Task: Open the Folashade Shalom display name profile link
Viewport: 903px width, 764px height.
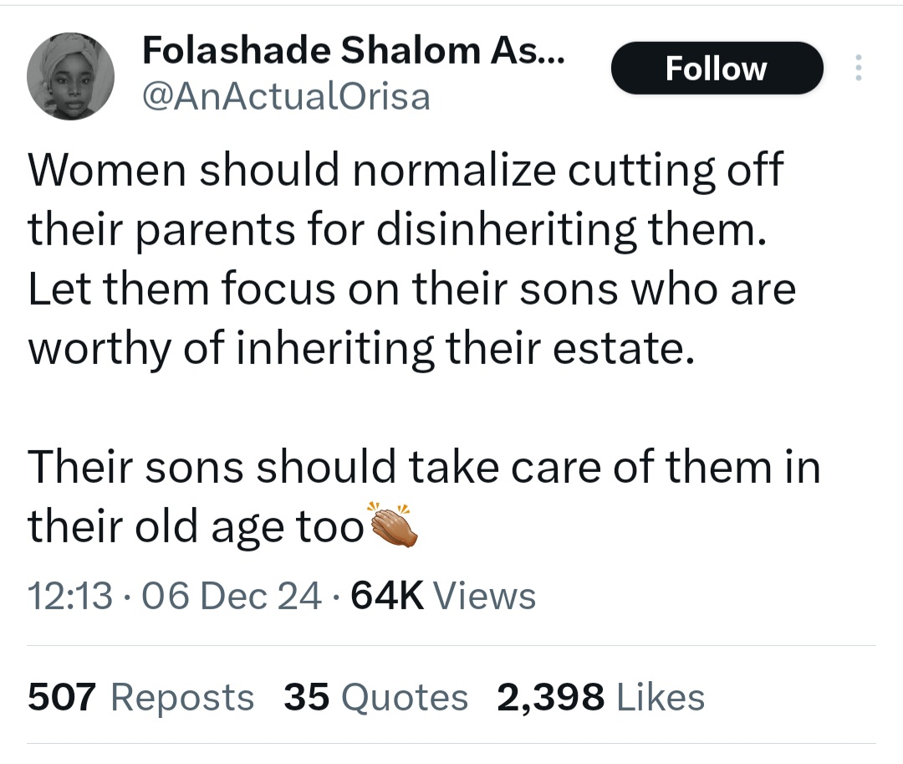Action: (x=354, y=52)
